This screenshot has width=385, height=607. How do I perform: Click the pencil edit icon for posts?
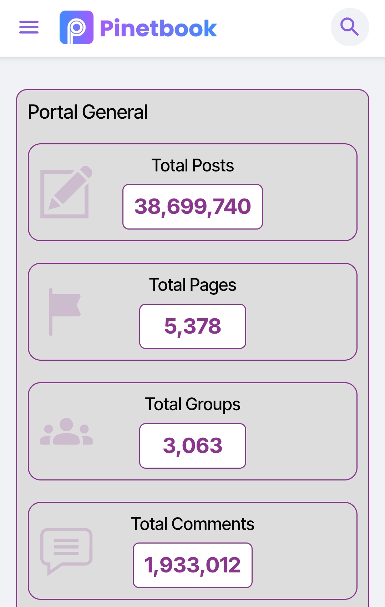(x=66, y=192)
